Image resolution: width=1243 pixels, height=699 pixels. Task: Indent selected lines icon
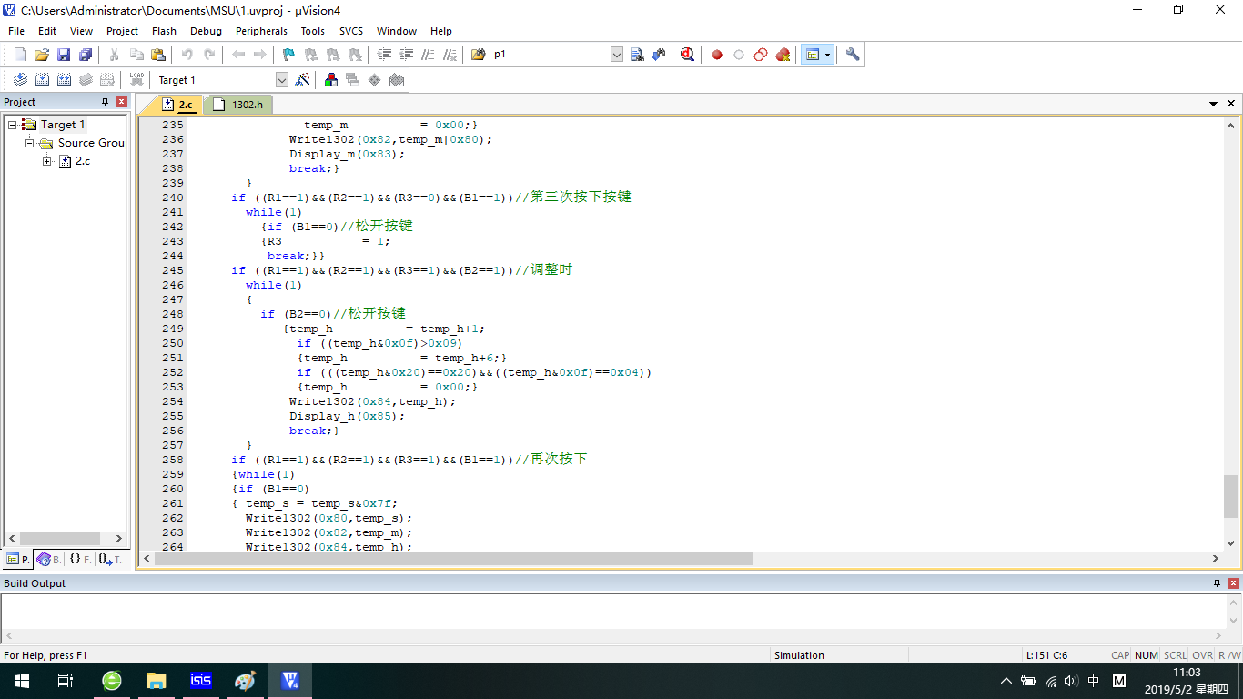coord(385,55)
